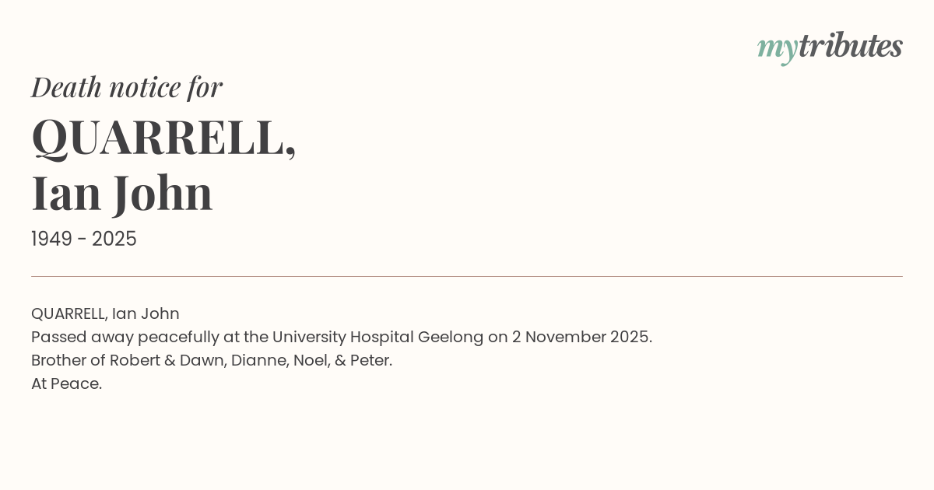Click the large "QUARRELL," surname heading
Screen dimensions: 934x490
tap(163, 138)
